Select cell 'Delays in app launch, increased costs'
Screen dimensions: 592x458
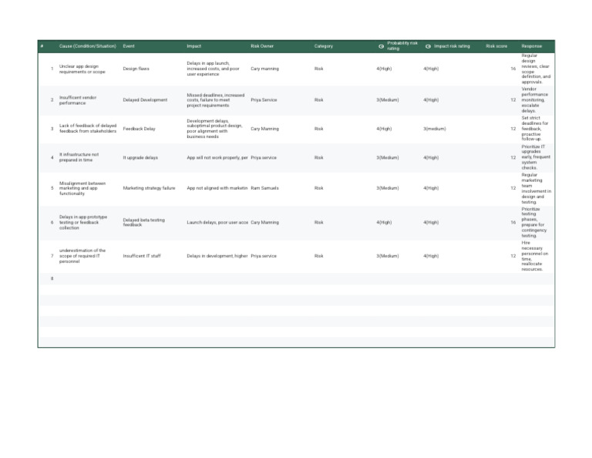coord(213,69)
